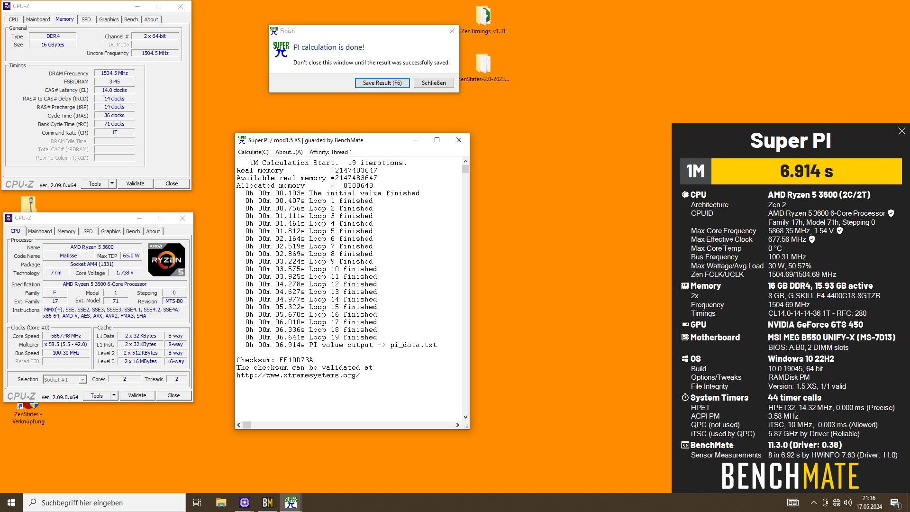
Task: Click the CAS# Latency 14.0 clocks value
Action: click(114, 90)
